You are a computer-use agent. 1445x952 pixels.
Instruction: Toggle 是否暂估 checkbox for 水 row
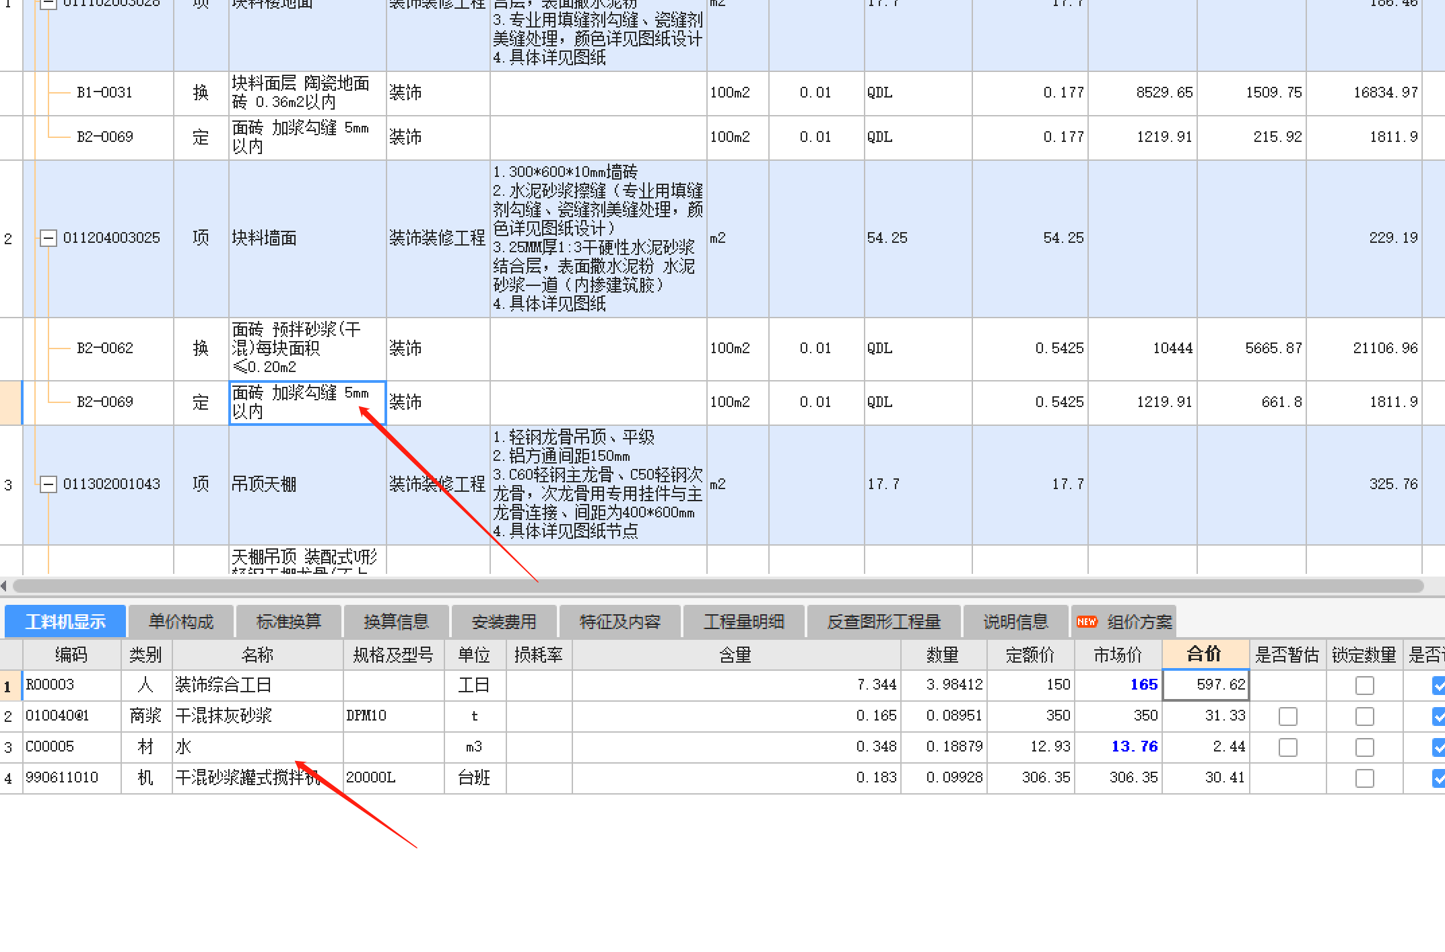(1287, 747)
